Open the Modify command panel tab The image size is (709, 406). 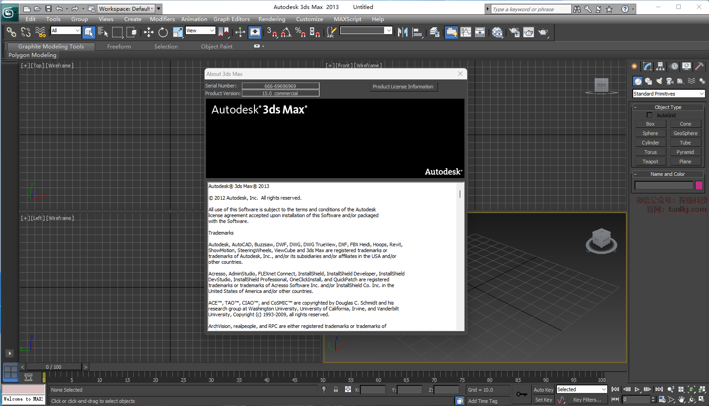pyautogui.click(x=647, y=66)
